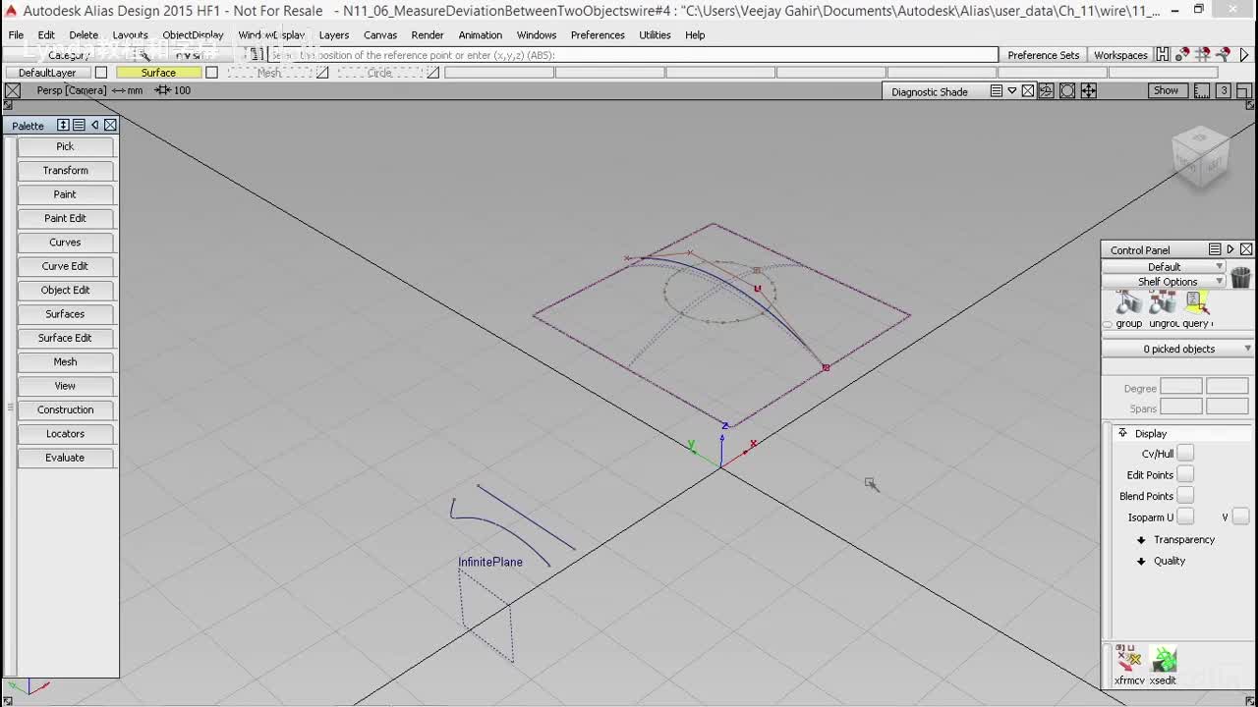Open the Default shelf dropdown
Screen dimensions: 1258x707
pyautogui.click(x=1165, y=266)
